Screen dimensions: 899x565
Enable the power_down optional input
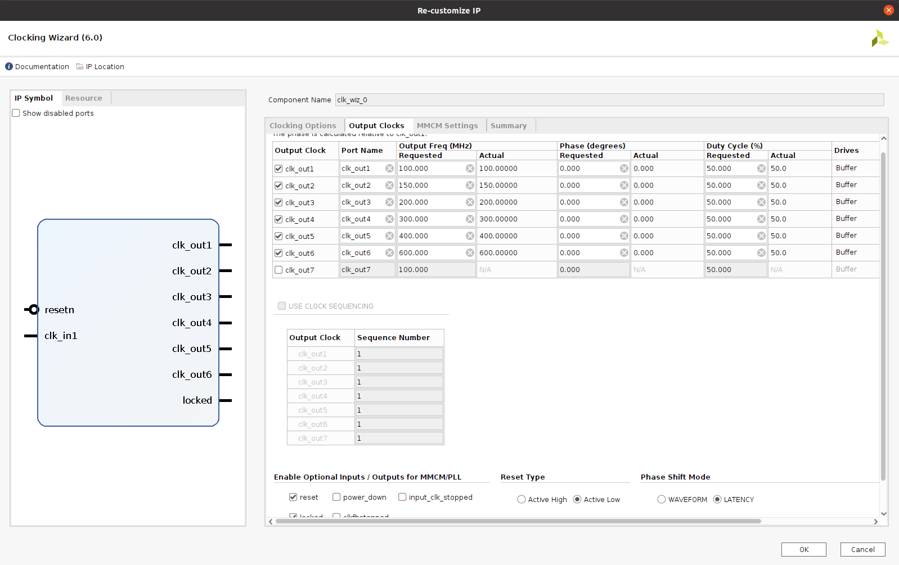click(336, 497)
